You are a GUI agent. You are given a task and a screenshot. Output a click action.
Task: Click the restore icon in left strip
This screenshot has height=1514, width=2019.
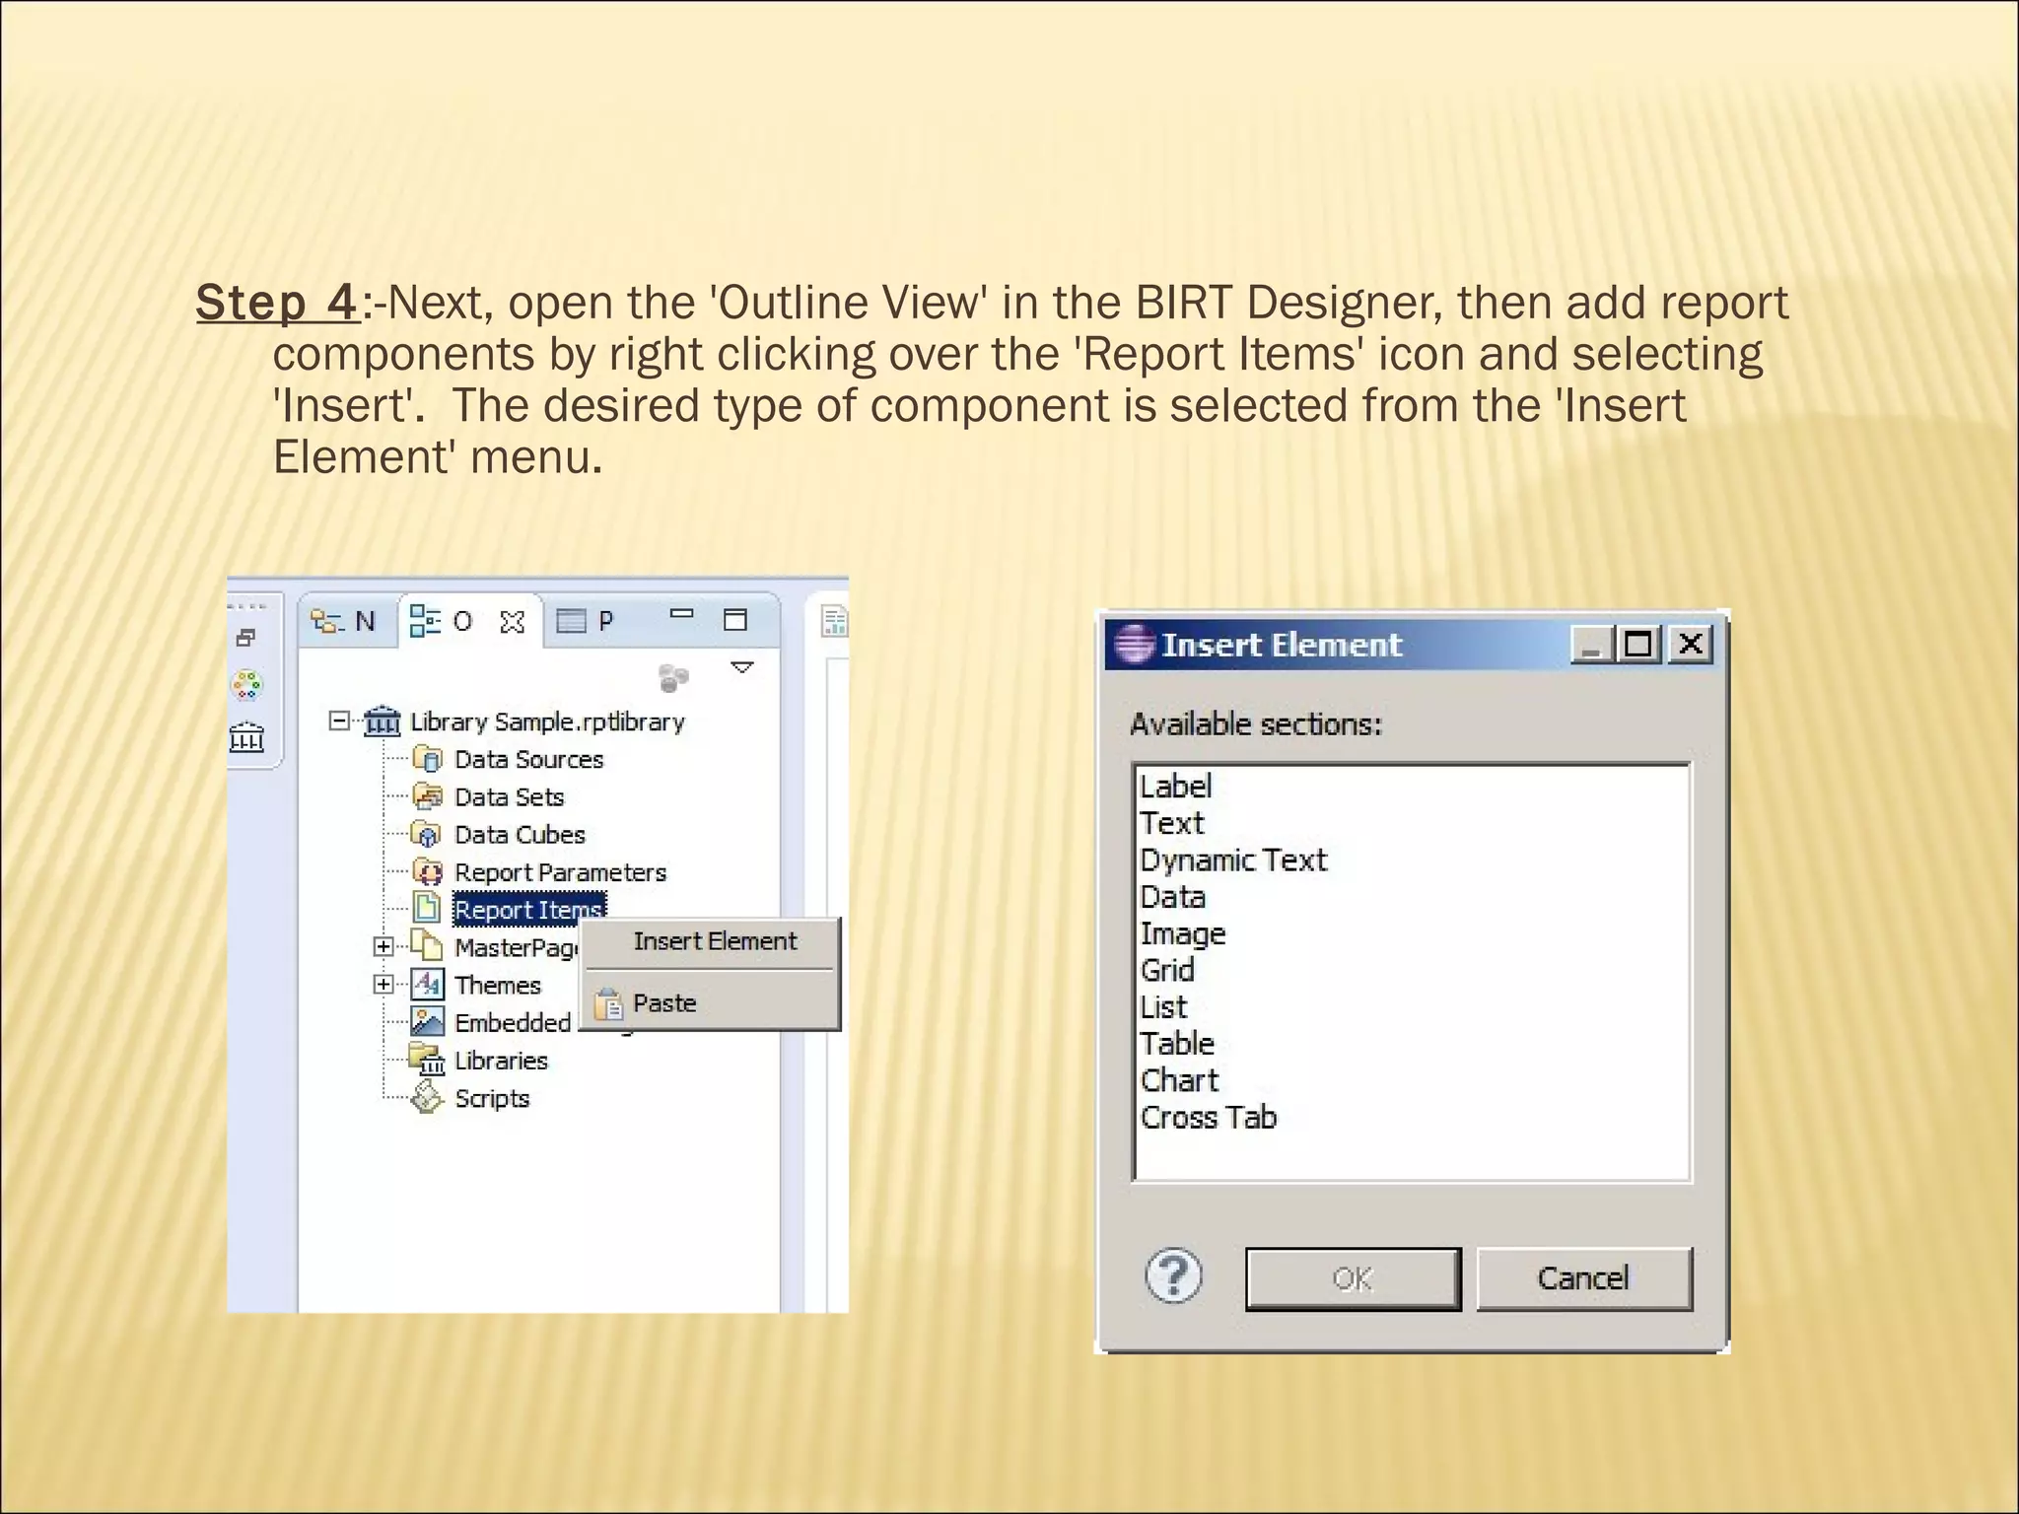246,638
